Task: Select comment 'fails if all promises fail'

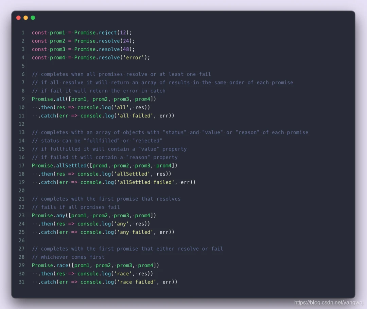Action: point(75,207)
